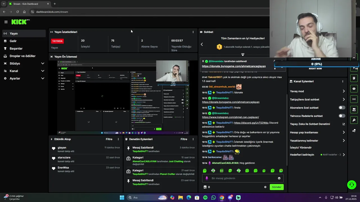The height and width of the screenshot is (202, 360).
Task: Open File Explorer from the taskbar
Action: click(180, 198)
